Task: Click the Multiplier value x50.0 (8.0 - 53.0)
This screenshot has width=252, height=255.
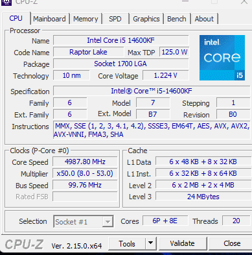Action: [85, 173]
